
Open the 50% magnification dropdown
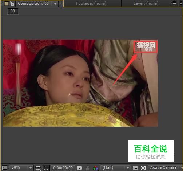click(21, 168)
